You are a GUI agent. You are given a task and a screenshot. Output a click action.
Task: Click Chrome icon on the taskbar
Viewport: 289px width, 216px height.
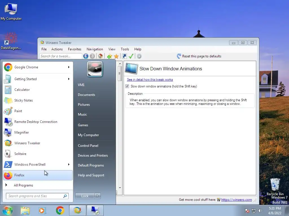60,210
